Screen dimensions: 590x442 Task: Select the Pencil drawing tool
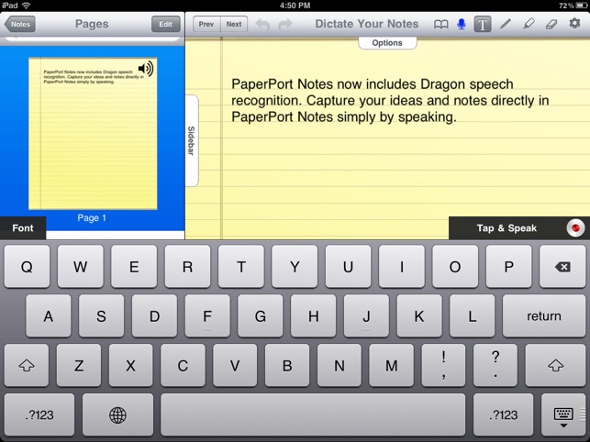[506, 24]
